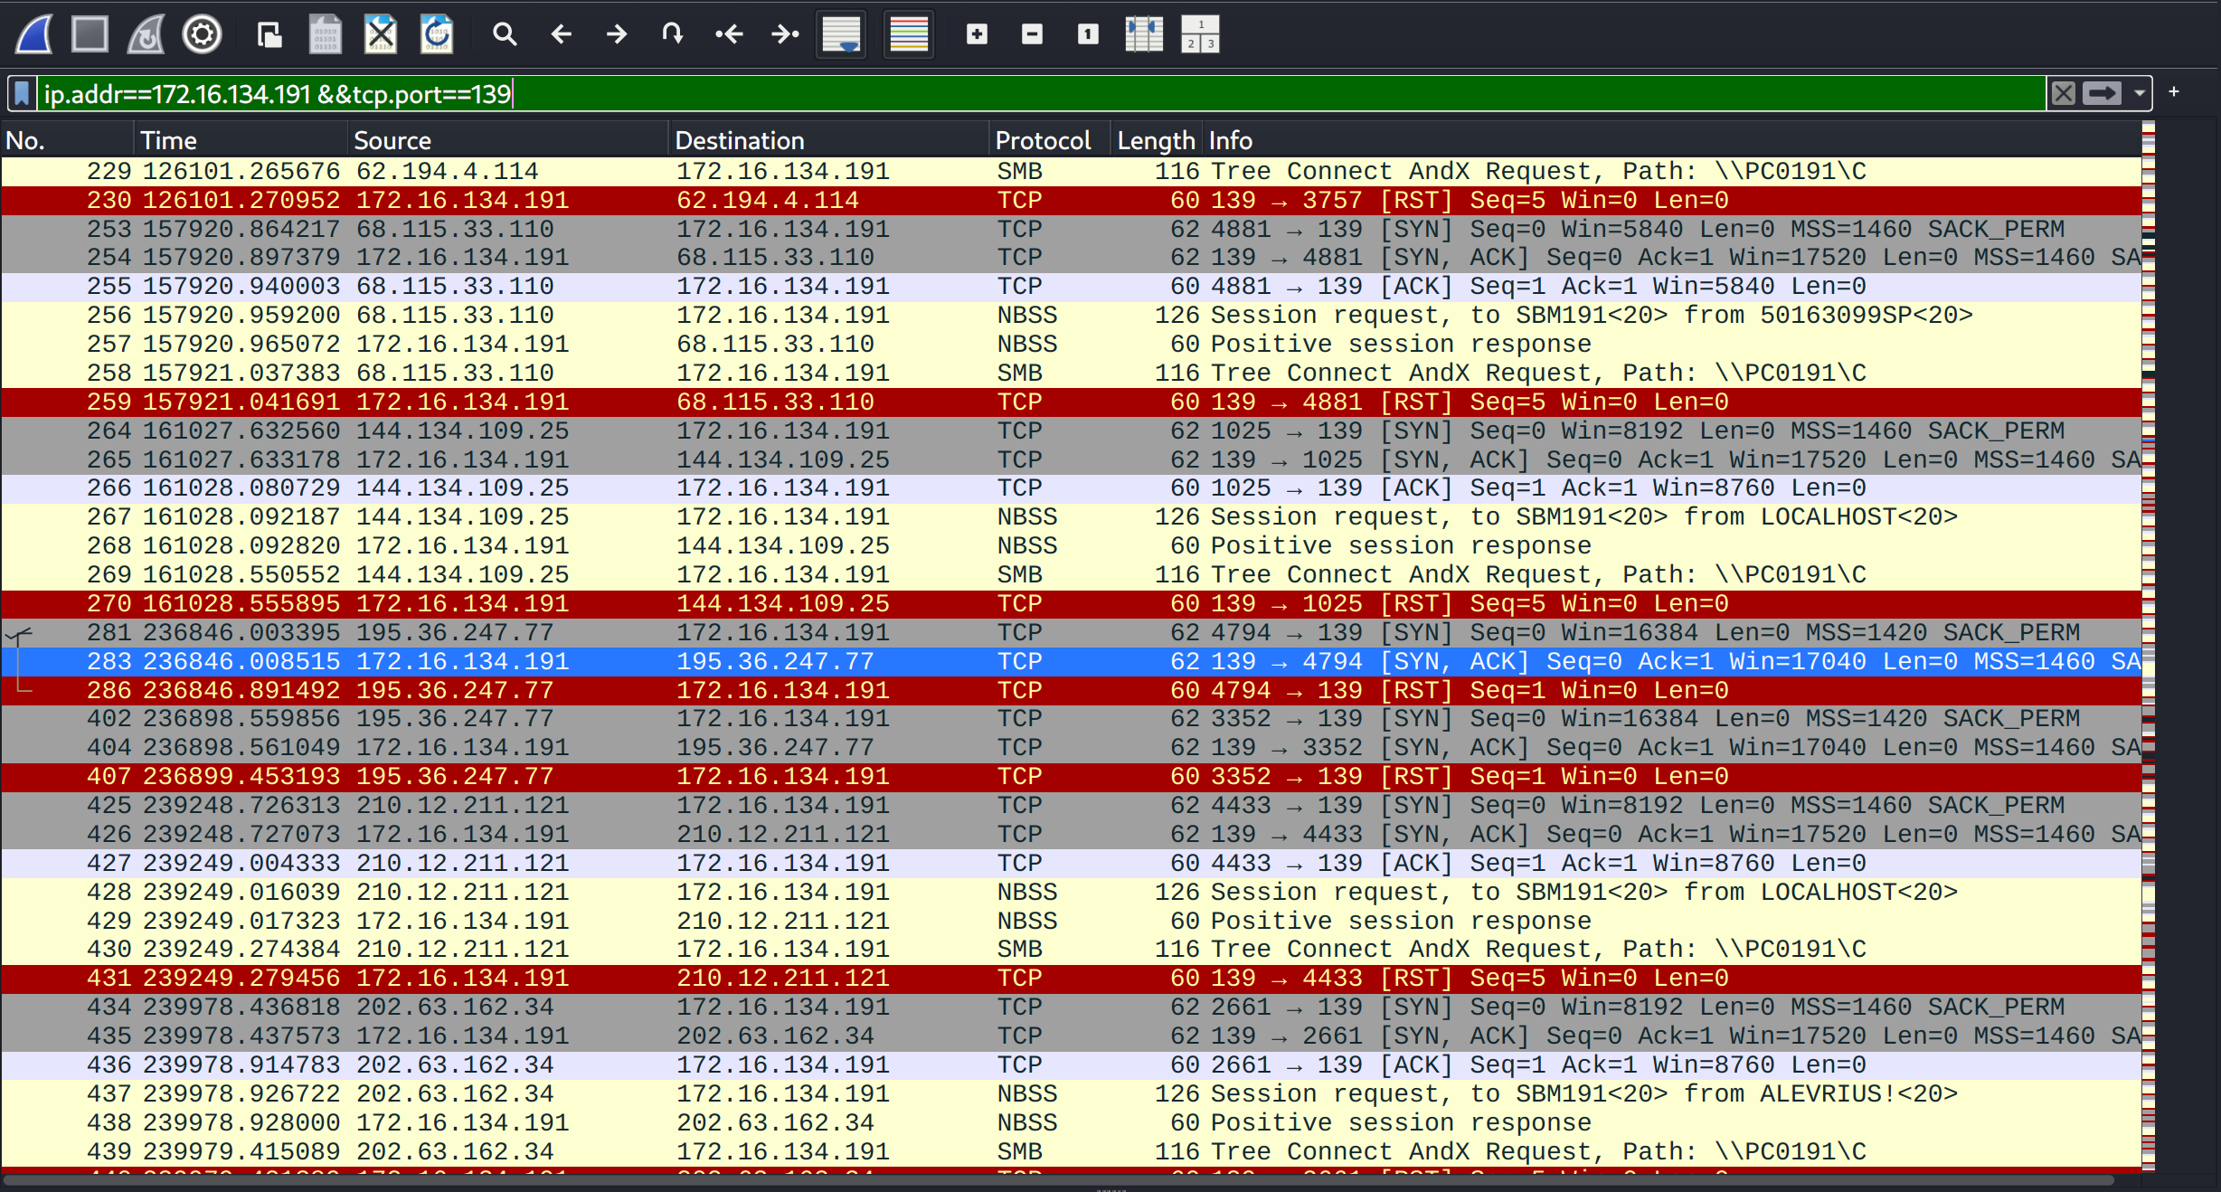Clear the display filter (X button)
The width and height of the screenshot is (2221, 1192).
point(2064,93)
